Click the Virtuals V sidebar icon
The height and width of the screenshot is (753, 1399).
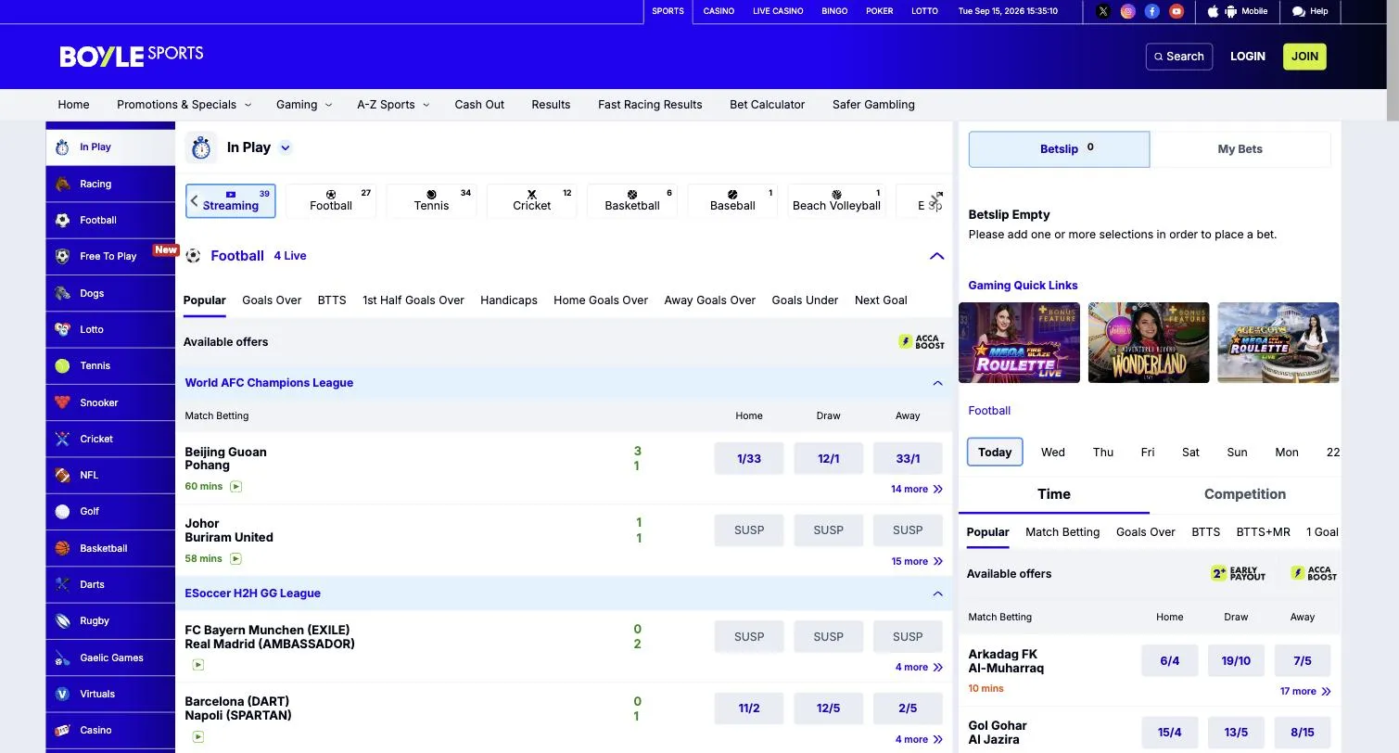[x=62, y=694]
